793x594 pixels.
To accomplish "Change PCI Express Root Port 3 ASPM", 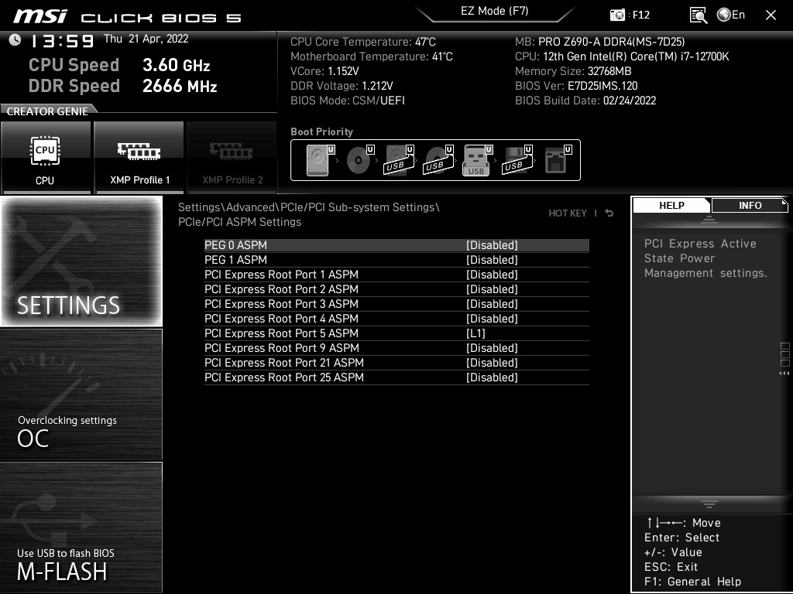I will point(396,303).
